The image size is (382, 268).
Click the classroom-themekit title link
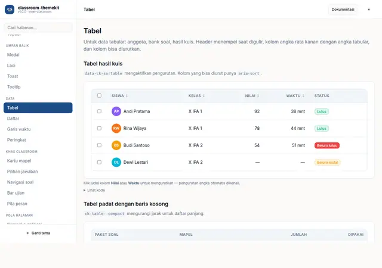[38, 8]
